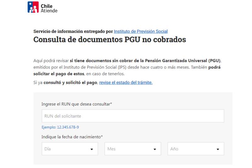Open "revise el estado del trámite" link
Viewport: 252px width, 168px height.
pos(126,83)
